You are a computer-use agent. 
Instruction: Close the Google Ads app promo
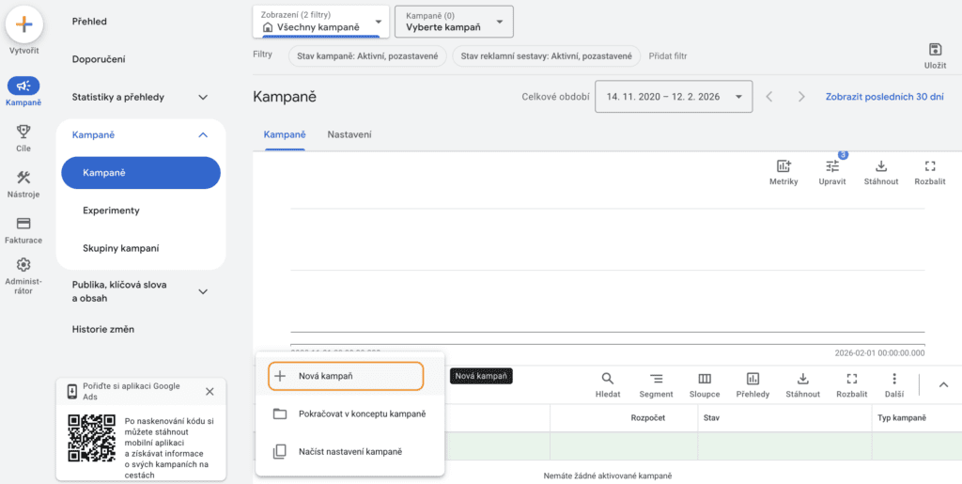(x=209, y=391)
